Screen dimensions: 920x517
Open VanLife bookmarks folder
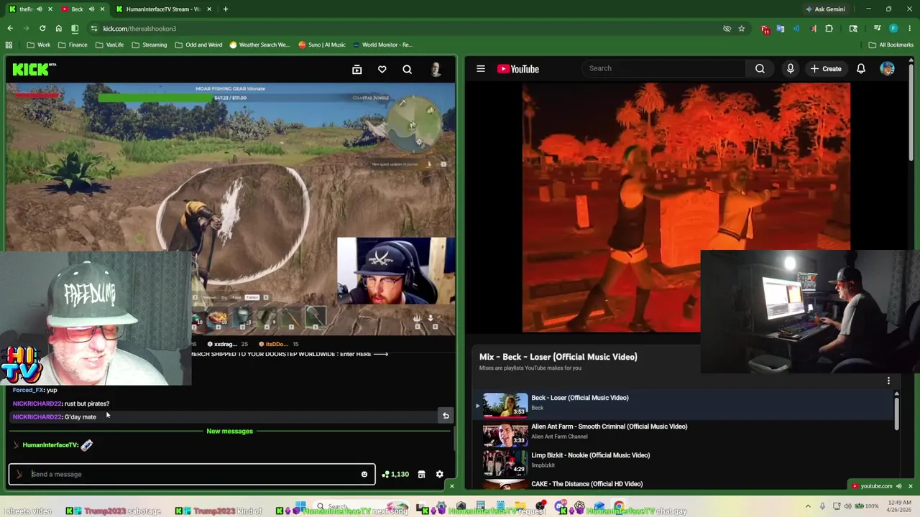click(x=109, y=45)
